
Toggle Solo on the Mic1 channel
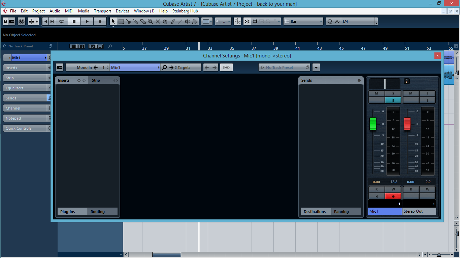(393, 93)
